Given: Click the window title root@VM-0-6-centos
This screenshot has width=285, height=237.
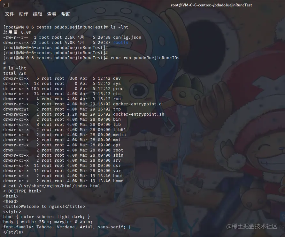Looking at the screenshot, I should click(212, 5).
